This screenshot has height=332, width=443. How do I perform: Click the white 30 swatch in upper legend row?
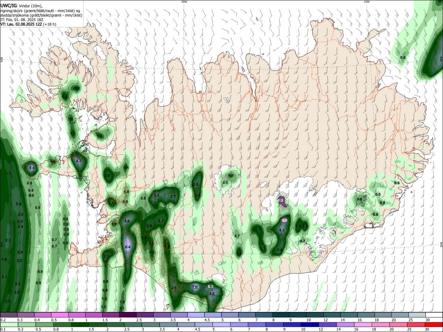pos(434,315)
